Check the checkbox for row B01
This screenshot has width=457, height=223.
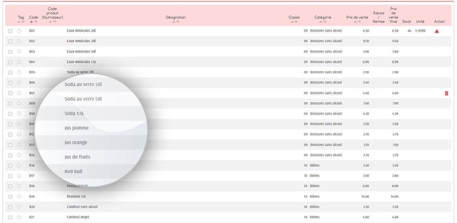coord(10,31)
